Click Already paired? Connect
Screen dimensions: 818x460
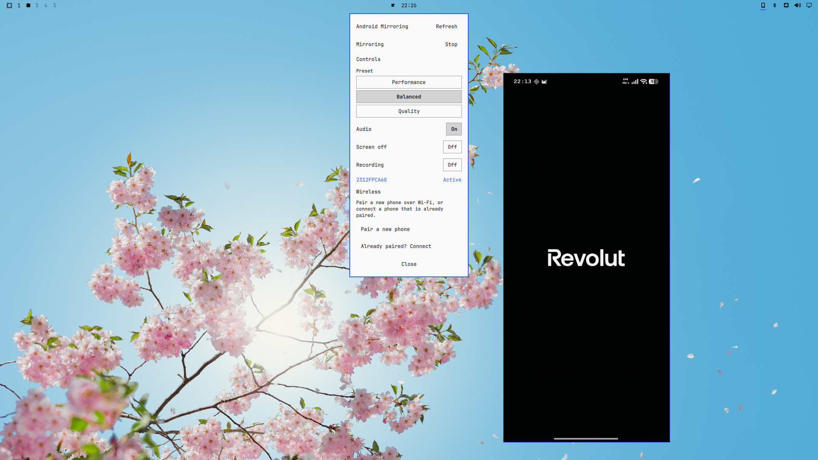pyautogui.click(x=396, y=246)
